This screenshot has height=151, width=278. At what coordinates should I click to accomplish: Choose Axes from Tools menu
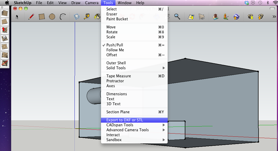tap(134, 86)
